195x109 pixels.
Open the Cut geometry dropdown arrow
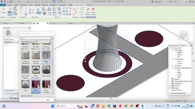click(35, 10)
